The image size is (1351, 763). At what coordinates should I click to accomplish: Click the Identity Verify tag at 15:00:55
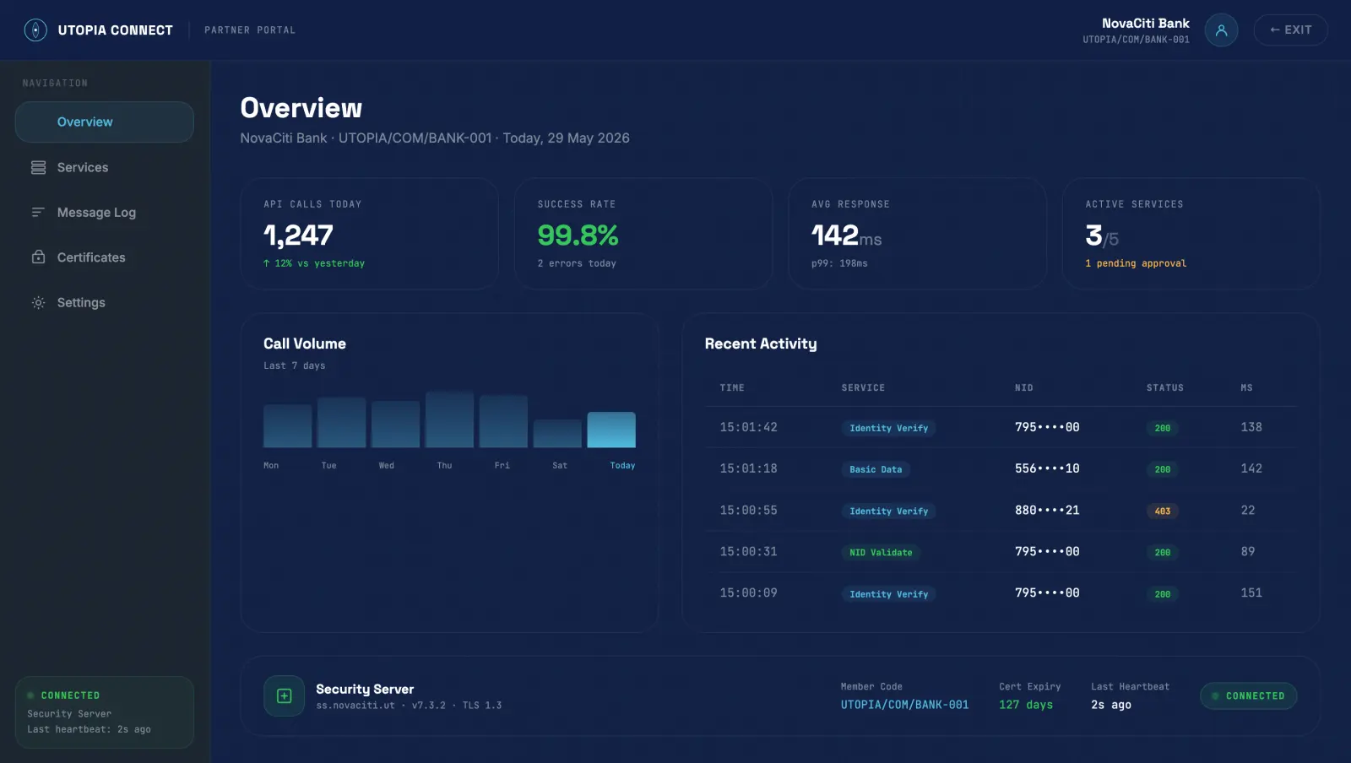point(888,511)
